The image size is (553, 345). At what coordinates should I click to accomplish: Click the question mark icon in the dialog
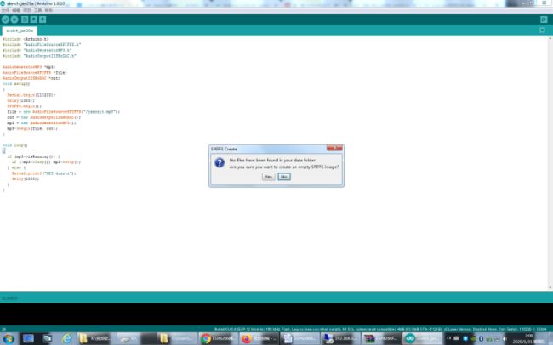coord(219,163)
